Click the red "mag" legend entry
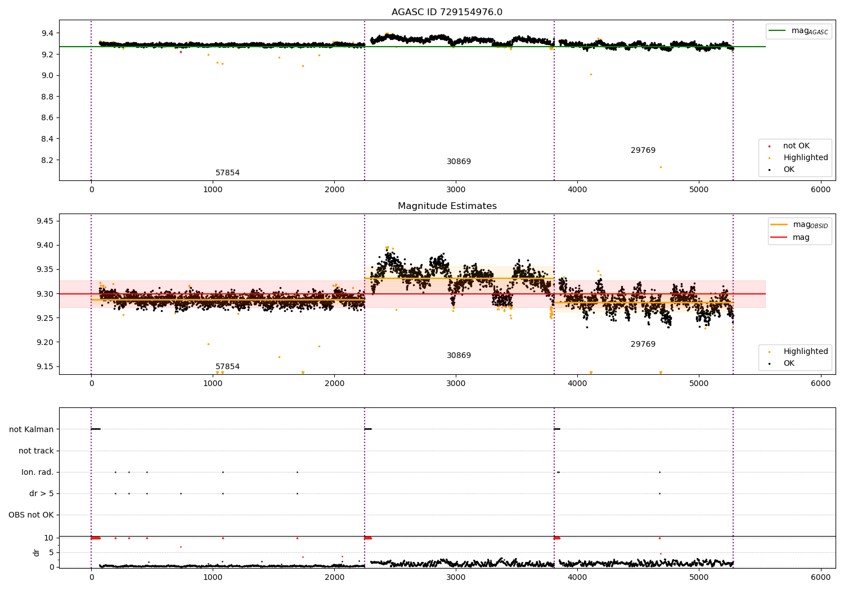844x590 pixels. tap(790, 238)
